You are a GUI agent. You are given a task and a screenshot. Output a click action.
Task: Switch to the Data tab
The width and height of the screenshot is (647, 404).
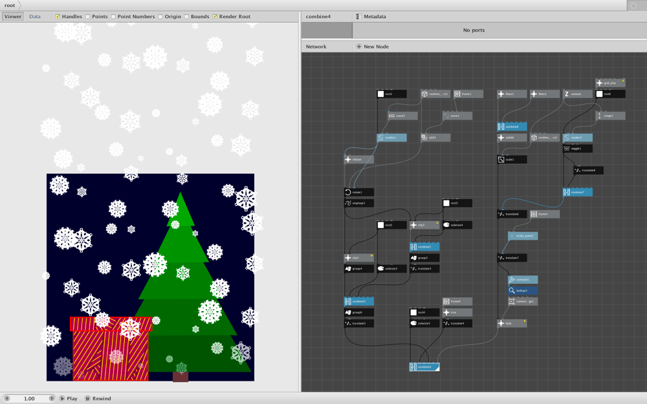pos(35,17)
